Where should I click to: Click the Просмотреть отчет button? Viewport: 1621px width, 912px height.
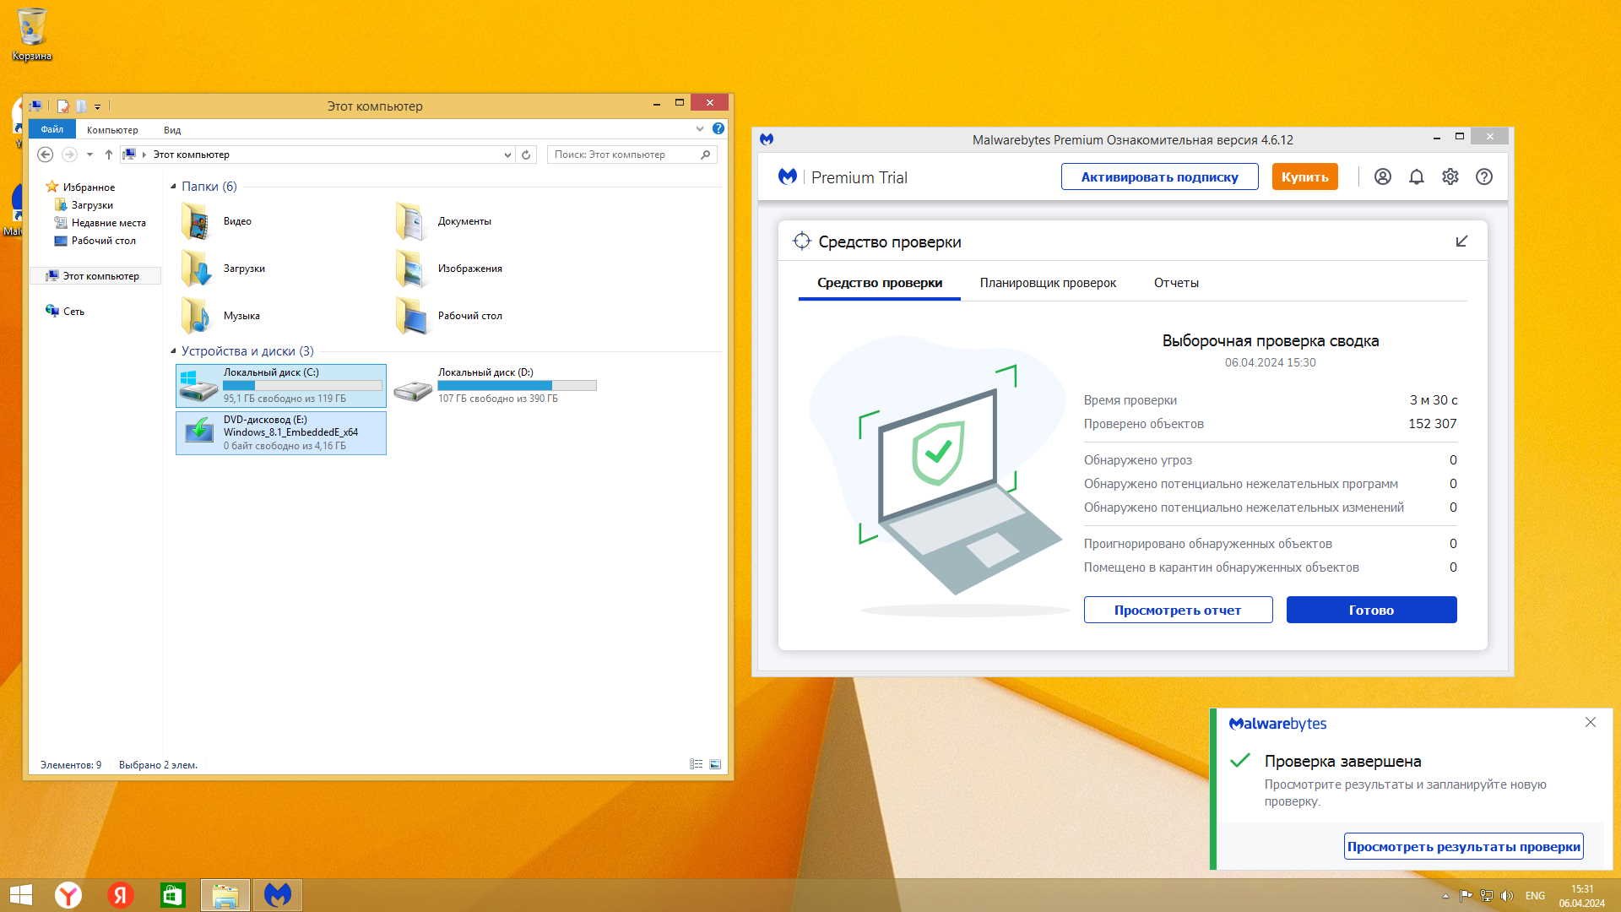point(1177,610)
